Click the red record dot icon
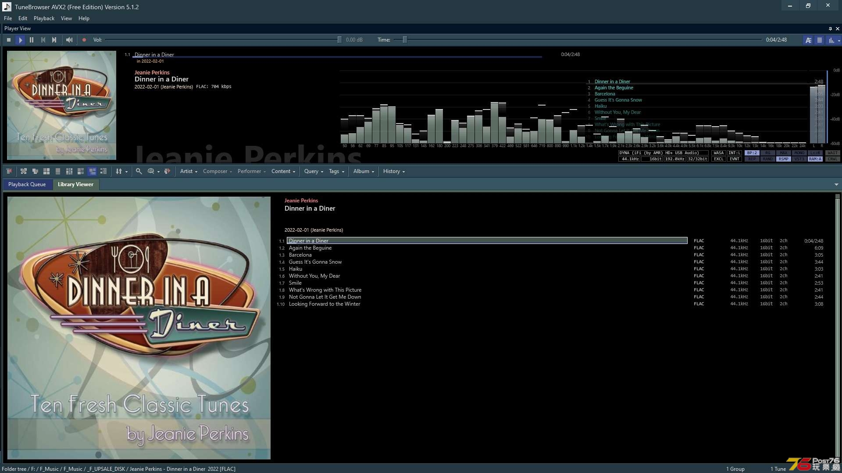The height and width of the screenshot is (473, 842). coord(84,40)
